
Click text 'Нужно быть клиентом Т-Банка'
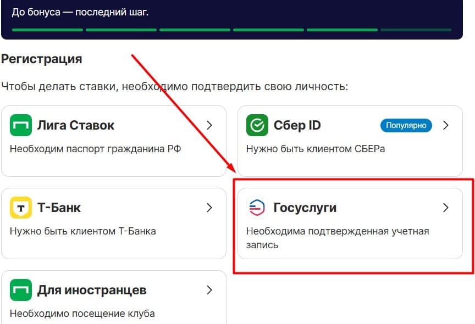82,231
